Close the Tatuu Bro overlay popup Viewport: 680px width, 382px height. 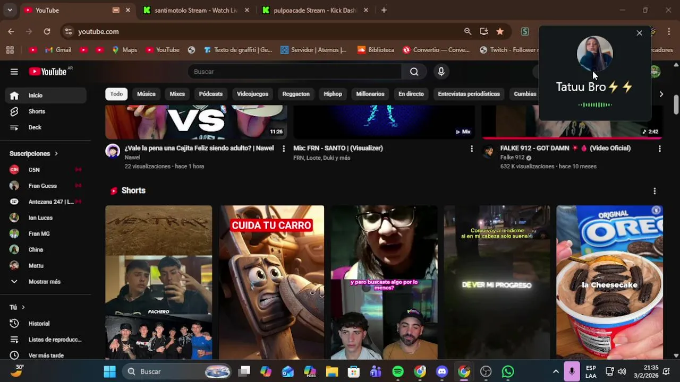click(x=639, y=33)
